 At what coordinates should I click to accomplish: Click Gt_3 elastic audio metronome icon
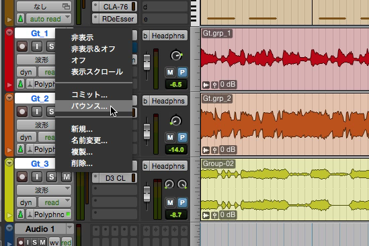click(x=30, y=214)
